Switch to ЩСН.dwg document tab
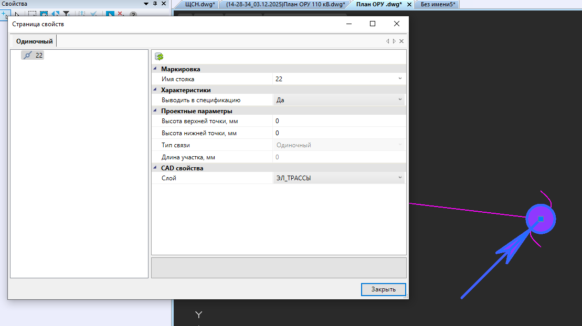The image size is (582, 326). (x=200, y=4)
